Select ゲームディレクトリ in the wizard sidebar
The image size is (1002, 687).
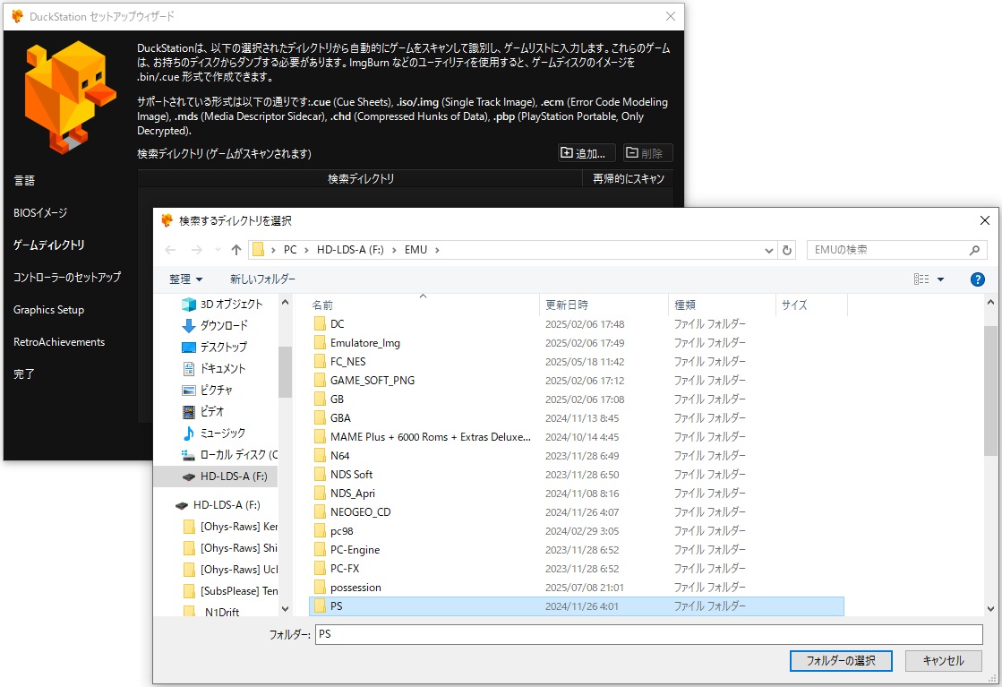click(49, 245)
